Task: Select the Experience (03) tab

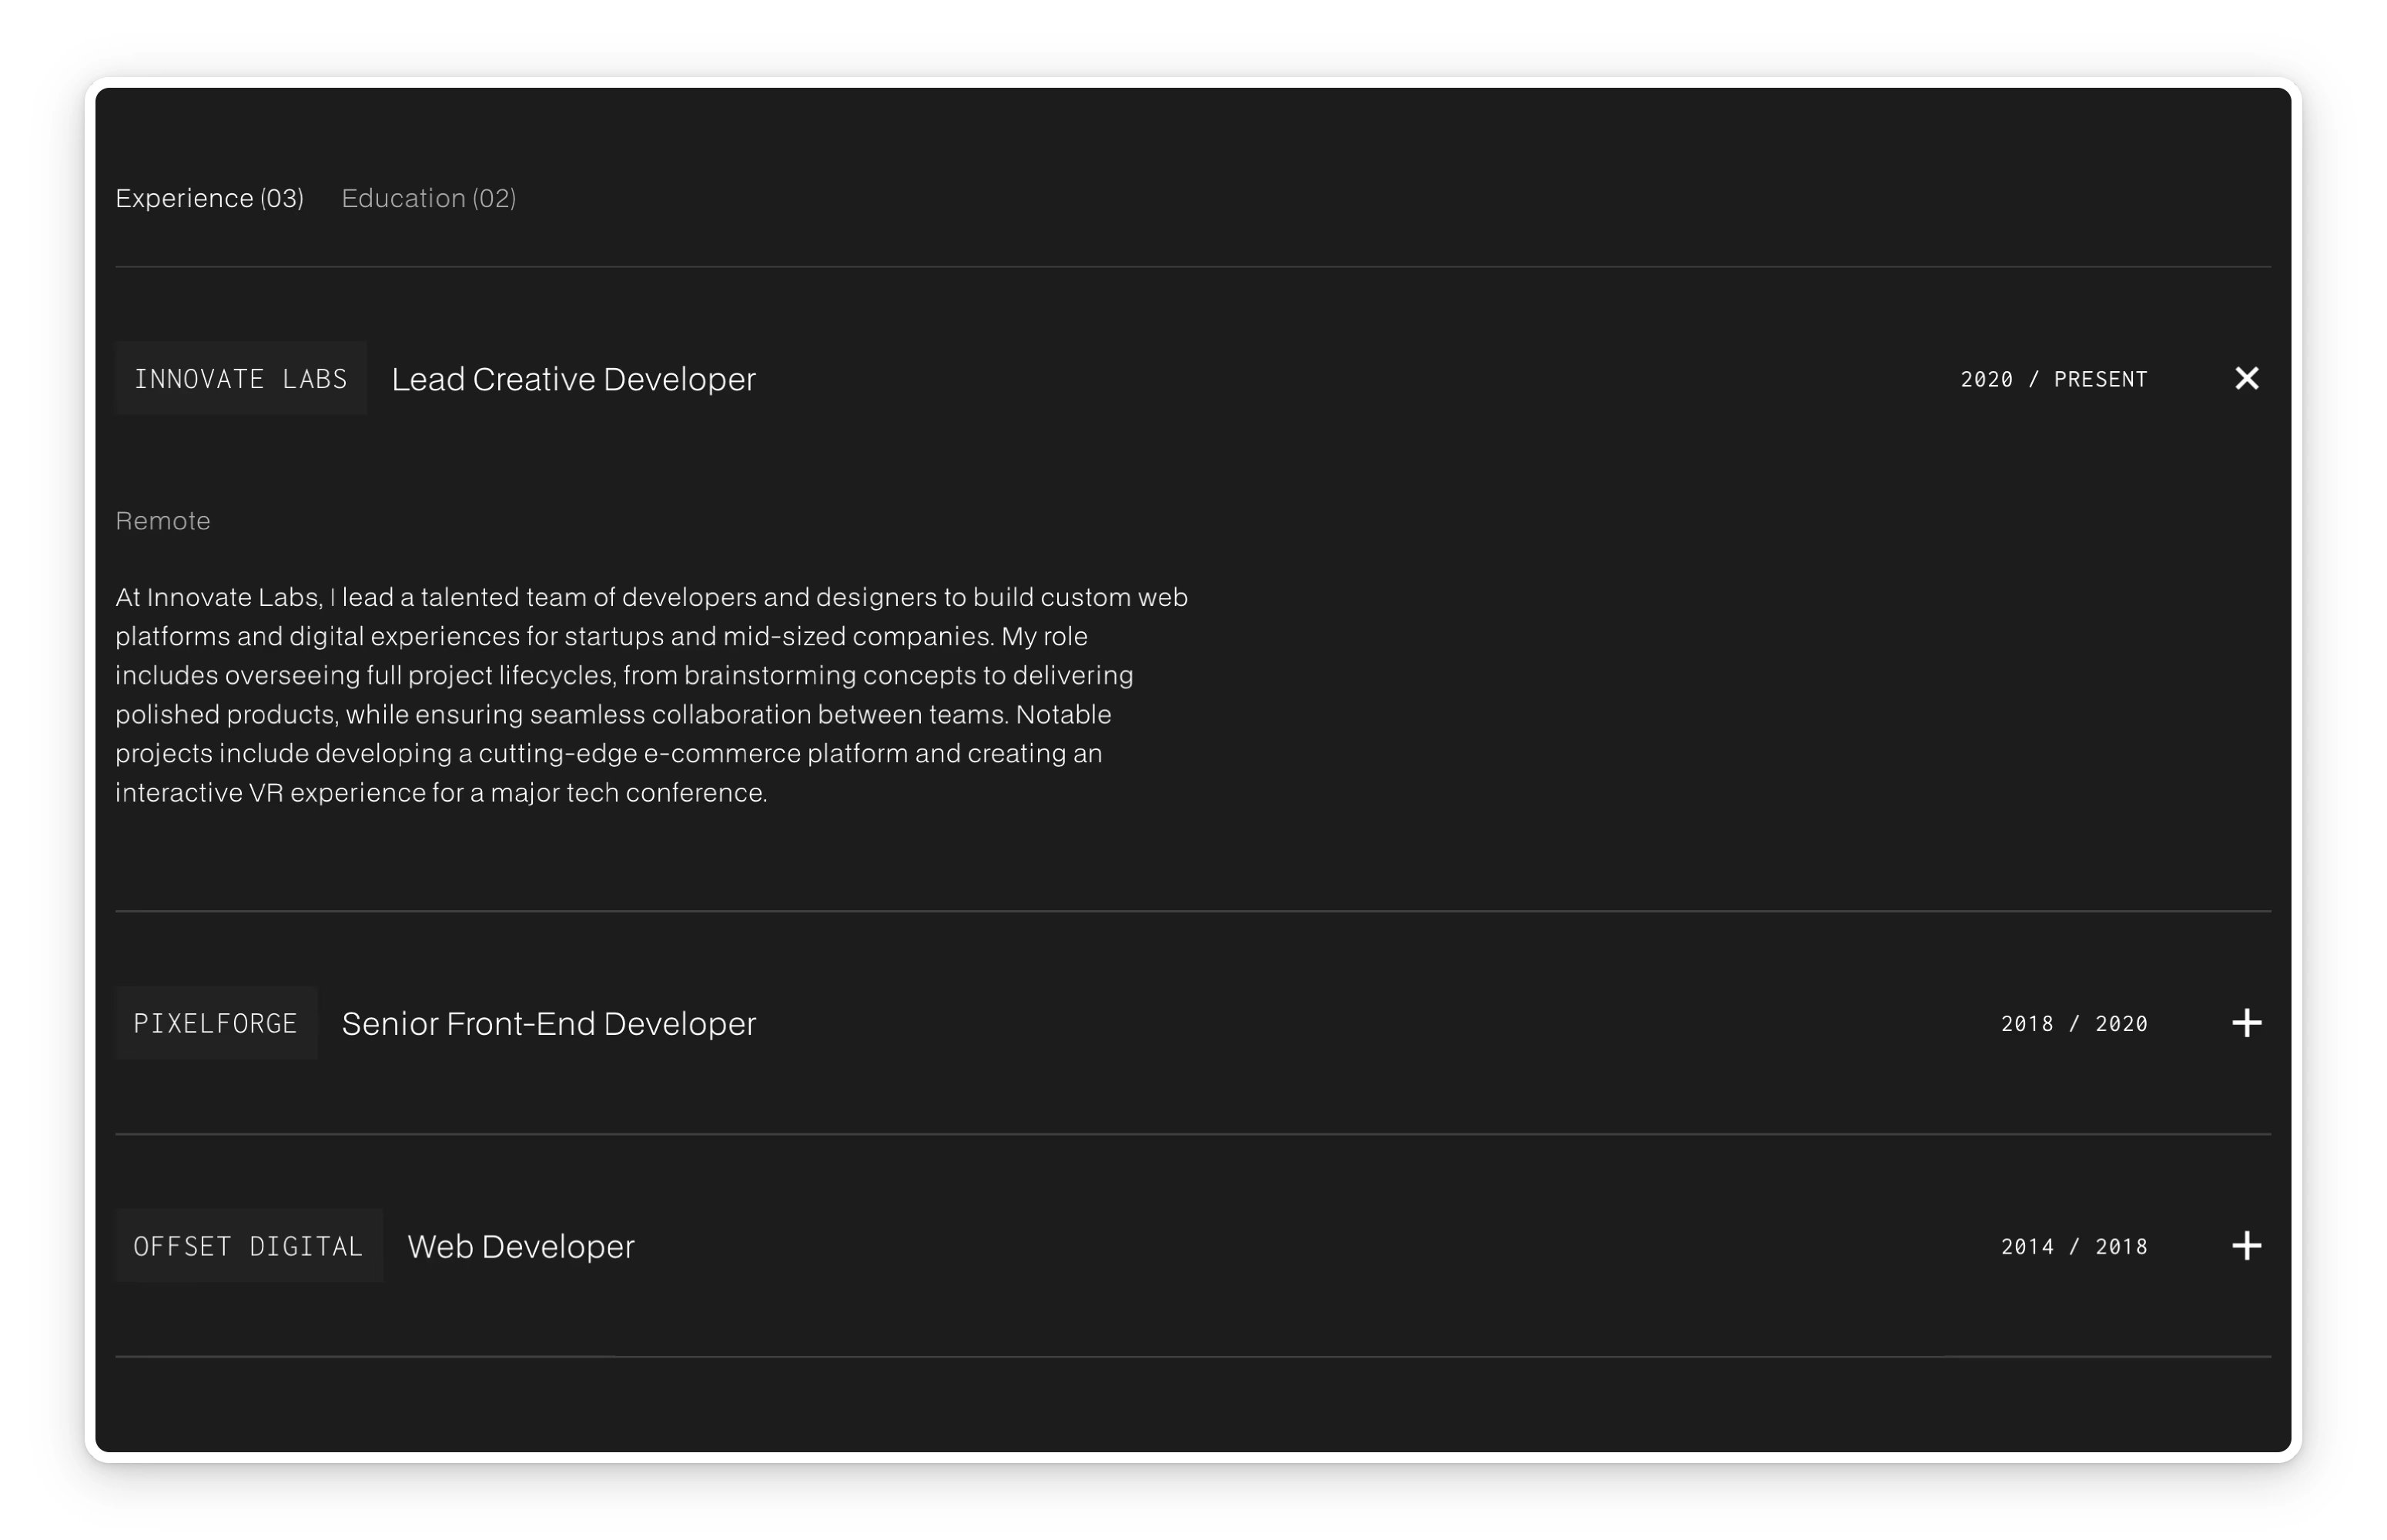Action: (209, 198)
